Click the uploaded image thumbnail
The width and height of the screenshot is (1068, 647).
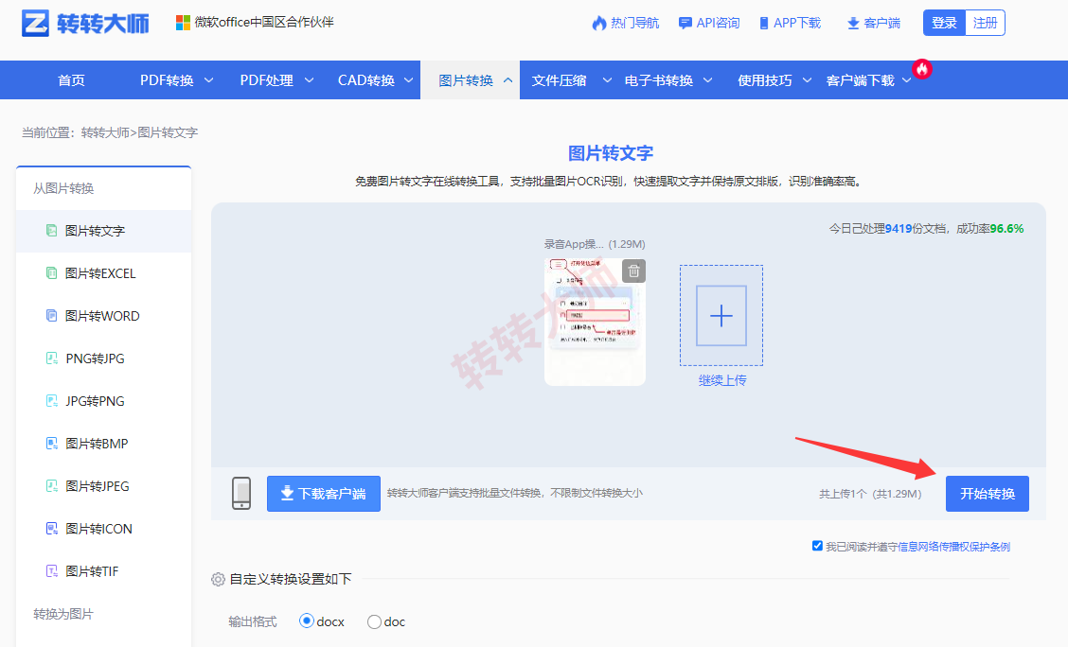[595, 322]
